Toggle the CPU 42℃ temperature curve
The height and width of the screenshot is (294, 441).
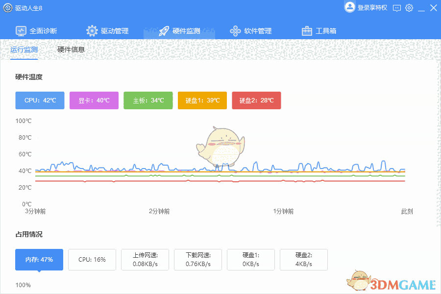click(x=40, y=100)
